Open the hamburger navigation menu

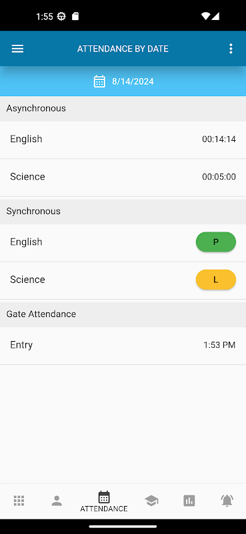(18, 49)
